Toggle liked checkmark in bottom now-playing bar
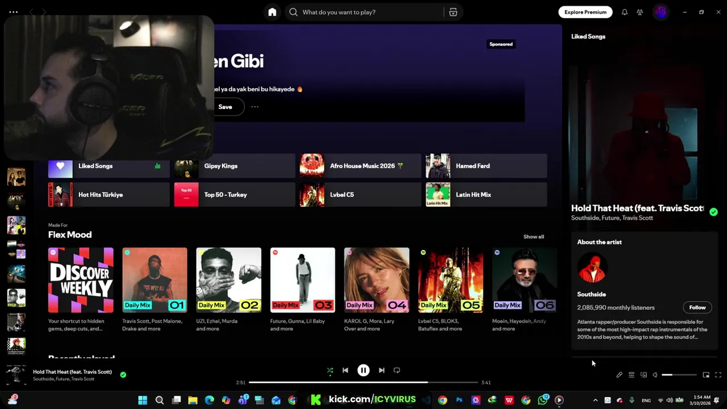This screenshot has height=409, width=727. (123, 375)
